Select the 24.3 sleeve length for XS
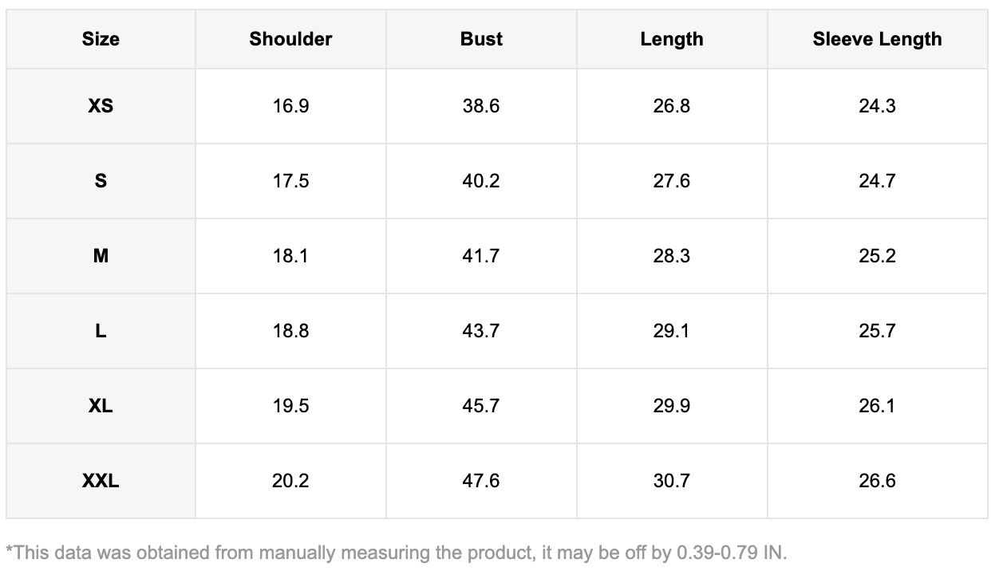999x571 pixels. (877, 106)
